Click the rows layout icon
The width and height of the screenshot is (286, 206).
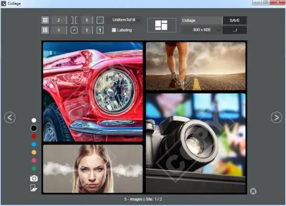pyautogui.click(x=45, y=20)
